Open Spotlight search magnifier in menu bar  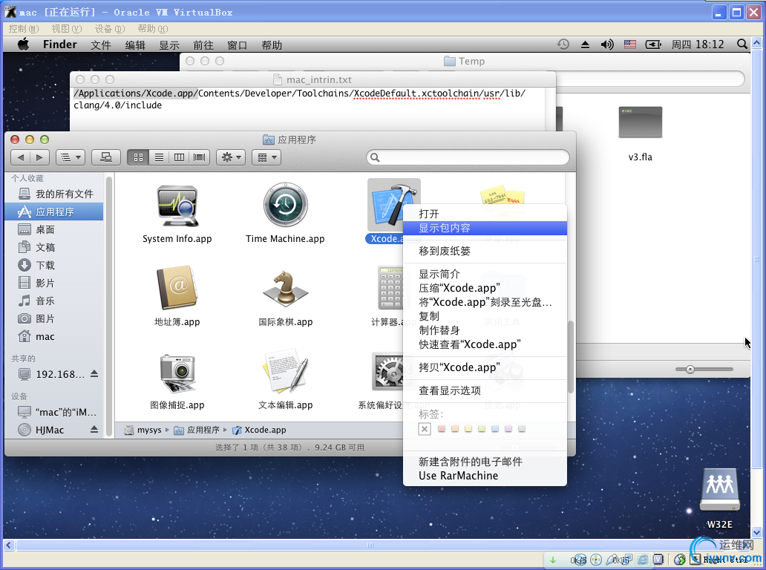[742, 45]
